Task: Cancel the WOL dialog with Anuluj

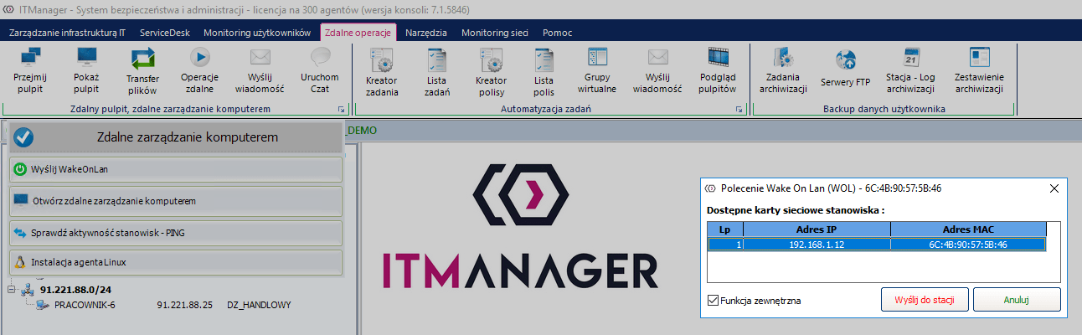Action: (1017, 299)
